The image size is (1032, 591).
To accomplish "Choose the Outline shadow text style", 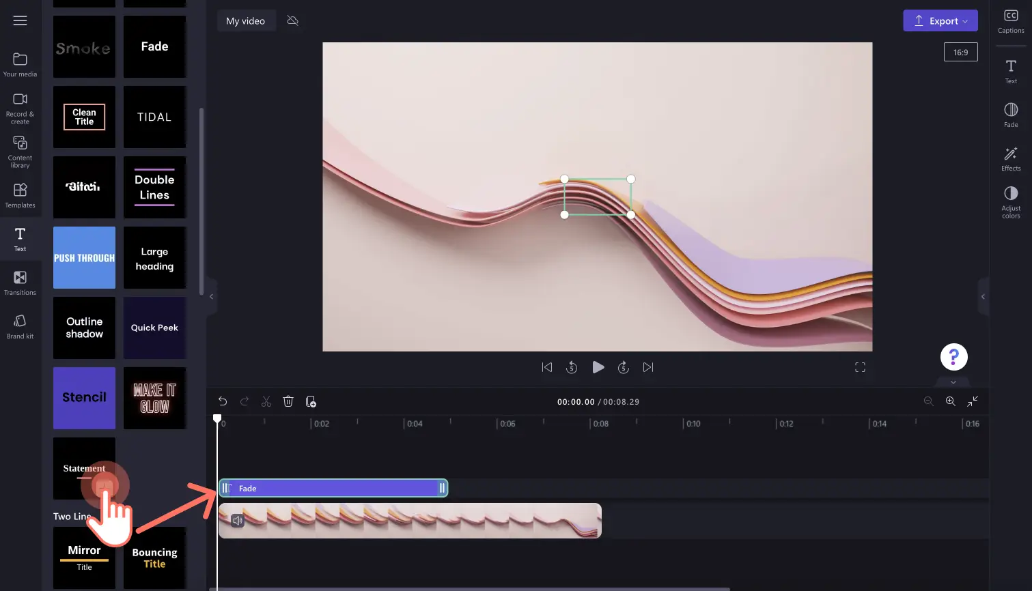I will (84, 328).
